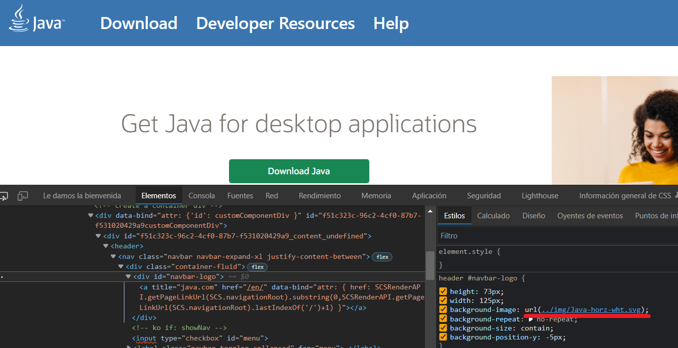Click the woman photo on the page
Screen dimensions: 678x348
click(x=615, y=130)
